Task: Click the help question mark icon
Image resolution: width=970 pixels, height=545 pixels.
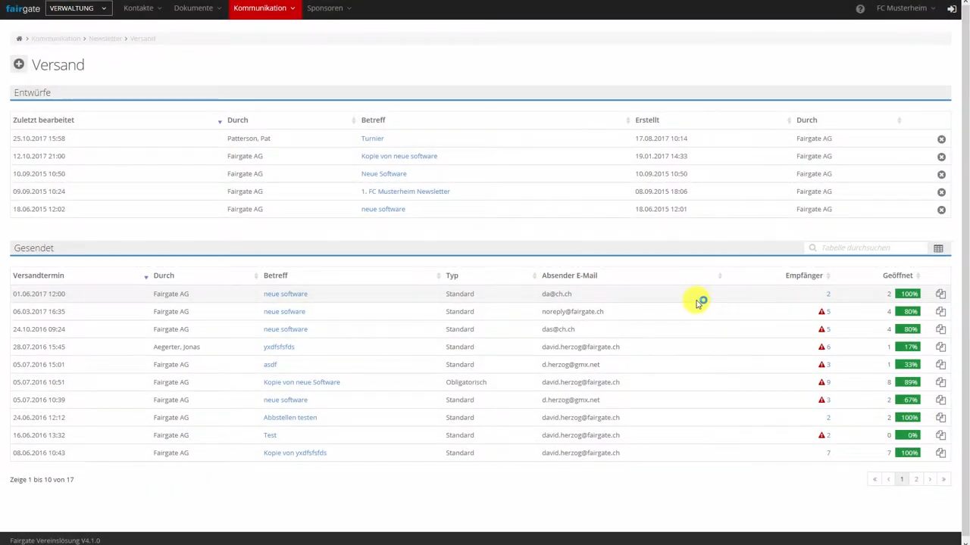Action: tap(860, 8)
